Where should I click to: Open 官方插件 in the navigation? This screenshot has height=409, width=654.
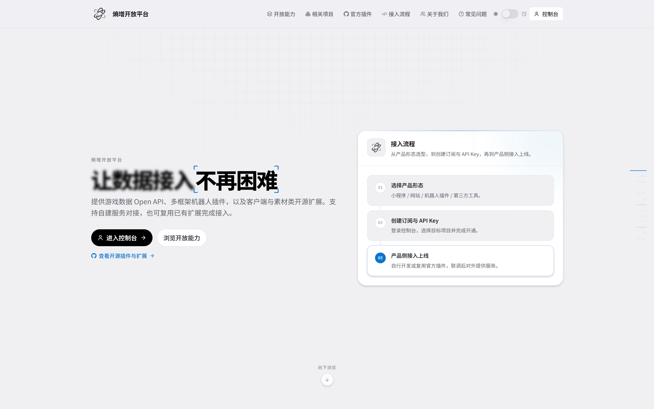coord(358,14)
